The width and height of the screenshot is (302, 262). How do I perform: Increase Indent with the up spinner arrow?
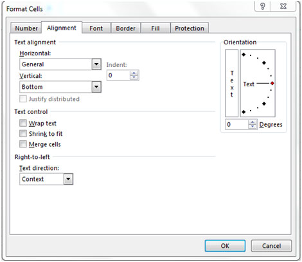tap(134, 73)
